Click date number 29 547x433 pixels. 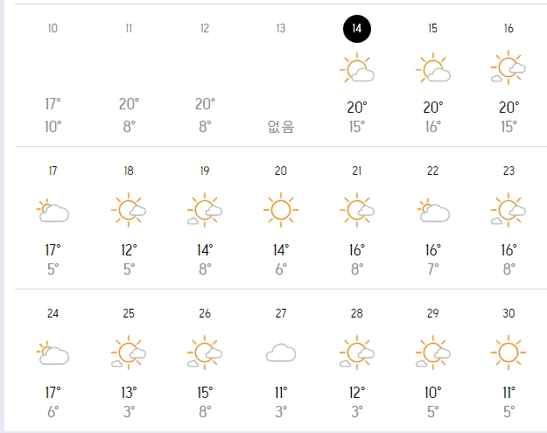click(433, 313)
